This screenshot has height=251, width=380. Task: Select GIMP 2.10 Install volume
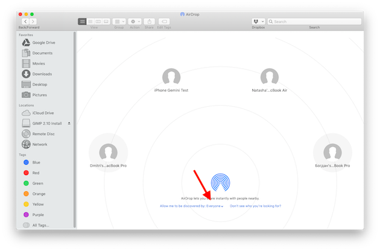[42, 124]
